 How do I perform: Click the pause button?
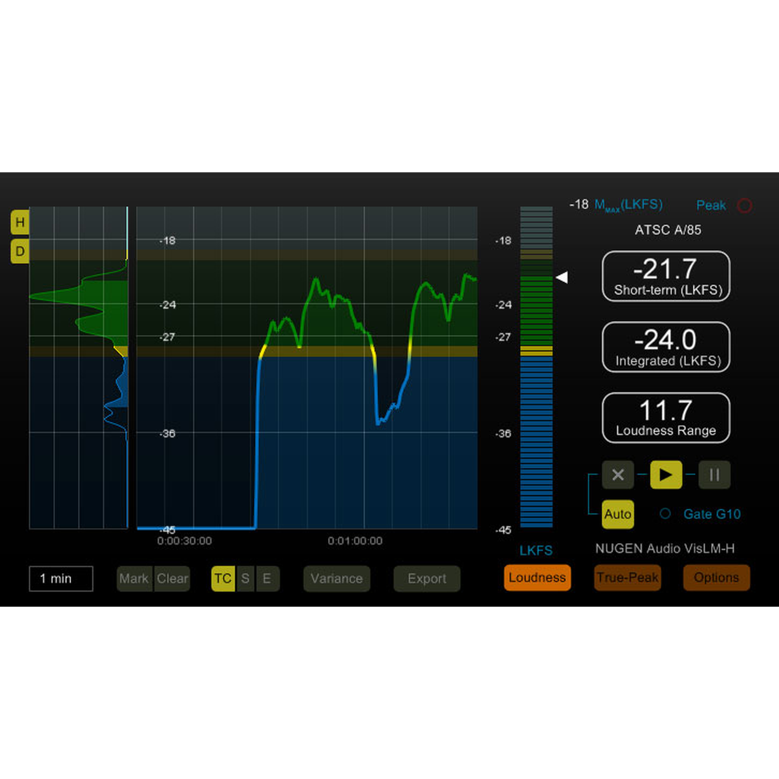click(x=714, y=475)
